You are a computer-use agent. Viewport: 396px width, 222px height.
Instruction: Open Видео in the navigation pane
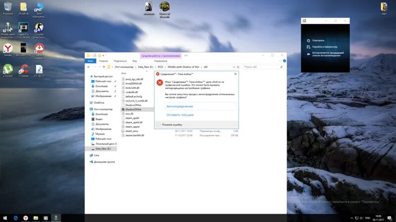97,119
